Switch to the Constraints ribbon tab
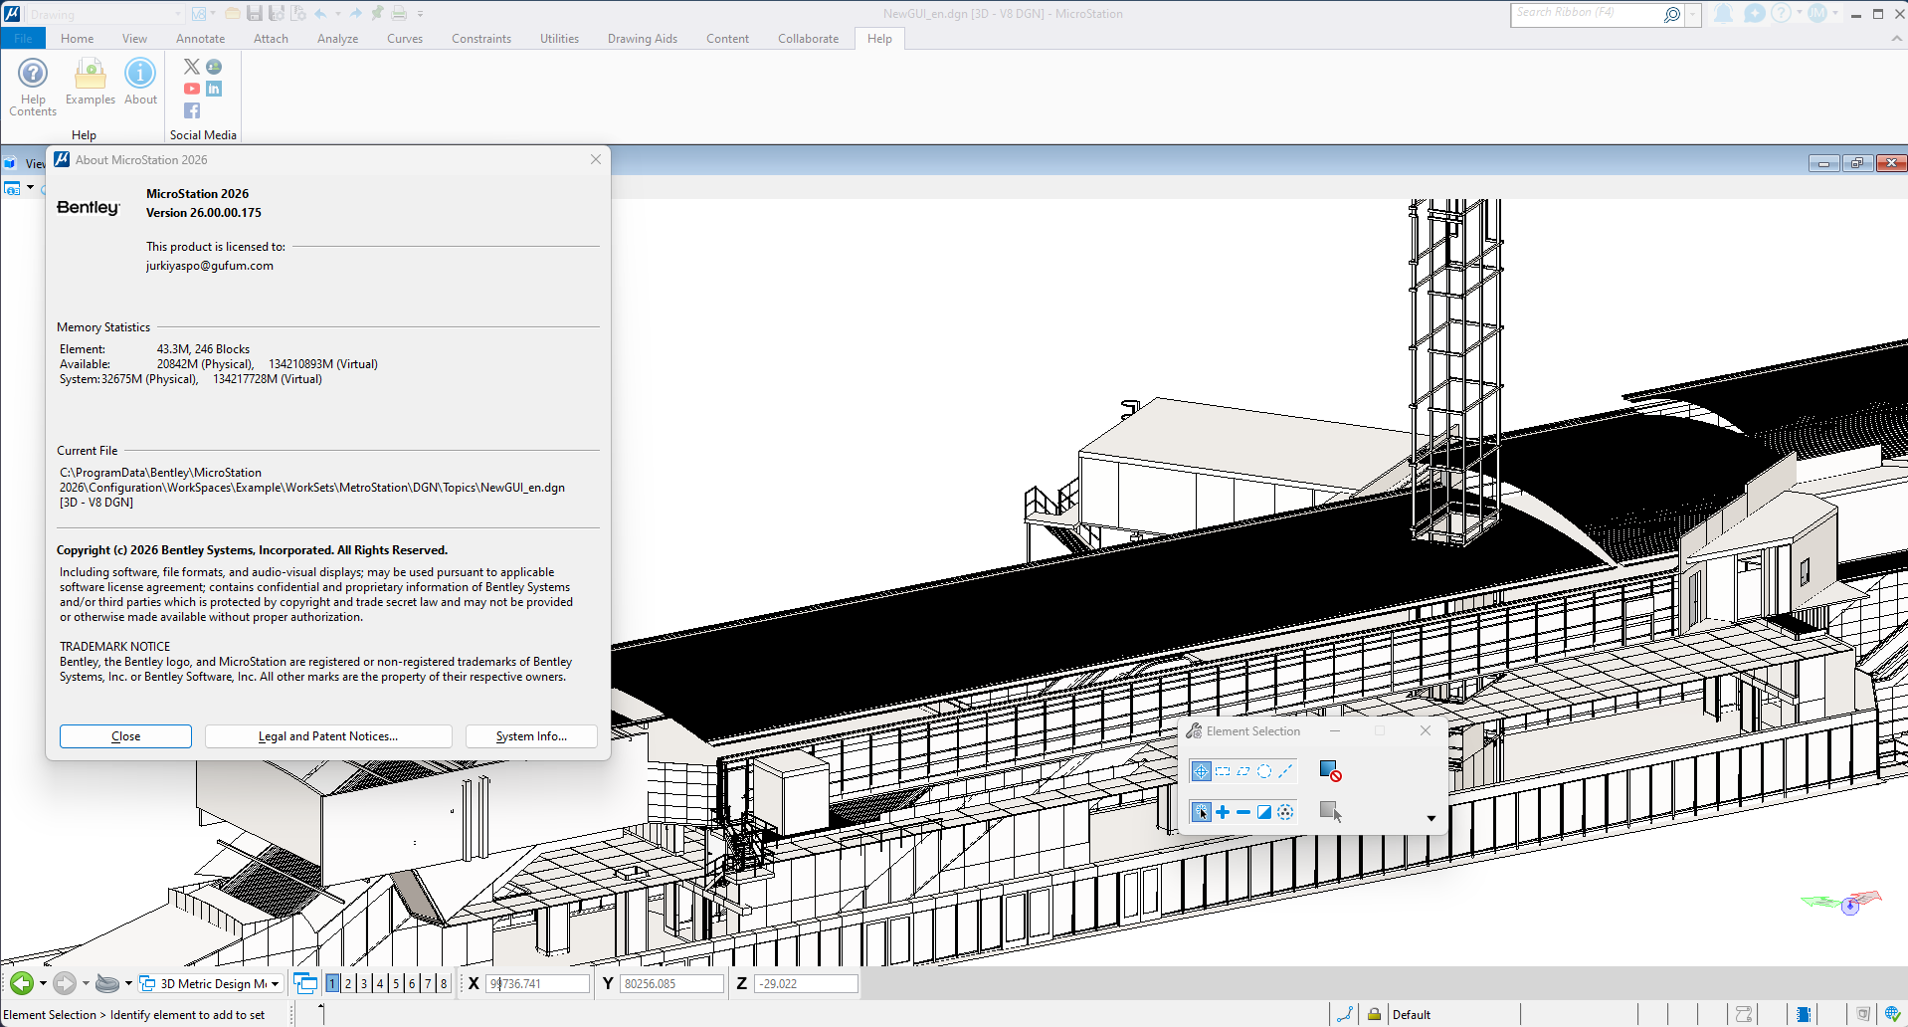Viewport: 1908px width, 1027px height. pyautogui.click(x=480, y=39)
